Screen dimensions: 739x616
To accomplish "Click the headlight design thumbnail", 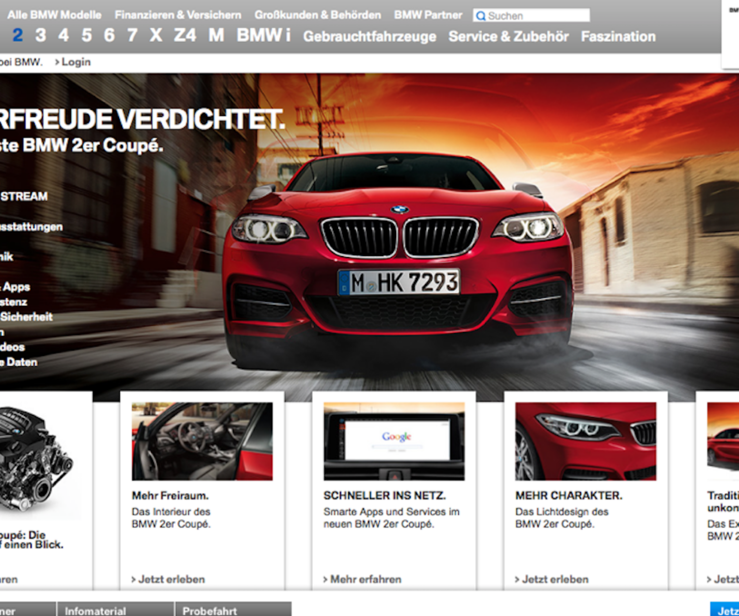I will [585, 441].
